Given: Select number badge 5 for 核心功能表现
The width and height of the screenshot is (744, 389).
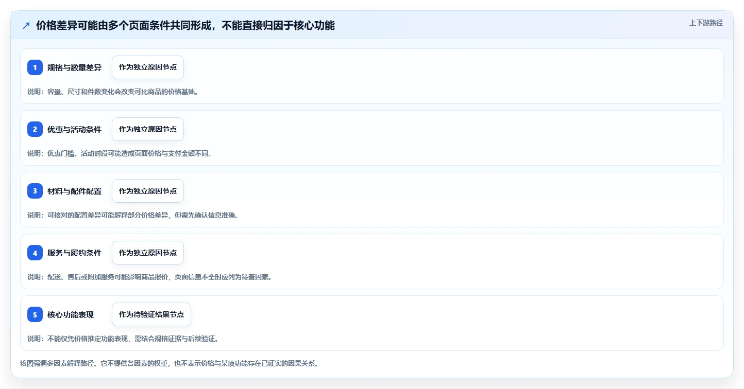Looking at the screenshot, I should [35, 314].
